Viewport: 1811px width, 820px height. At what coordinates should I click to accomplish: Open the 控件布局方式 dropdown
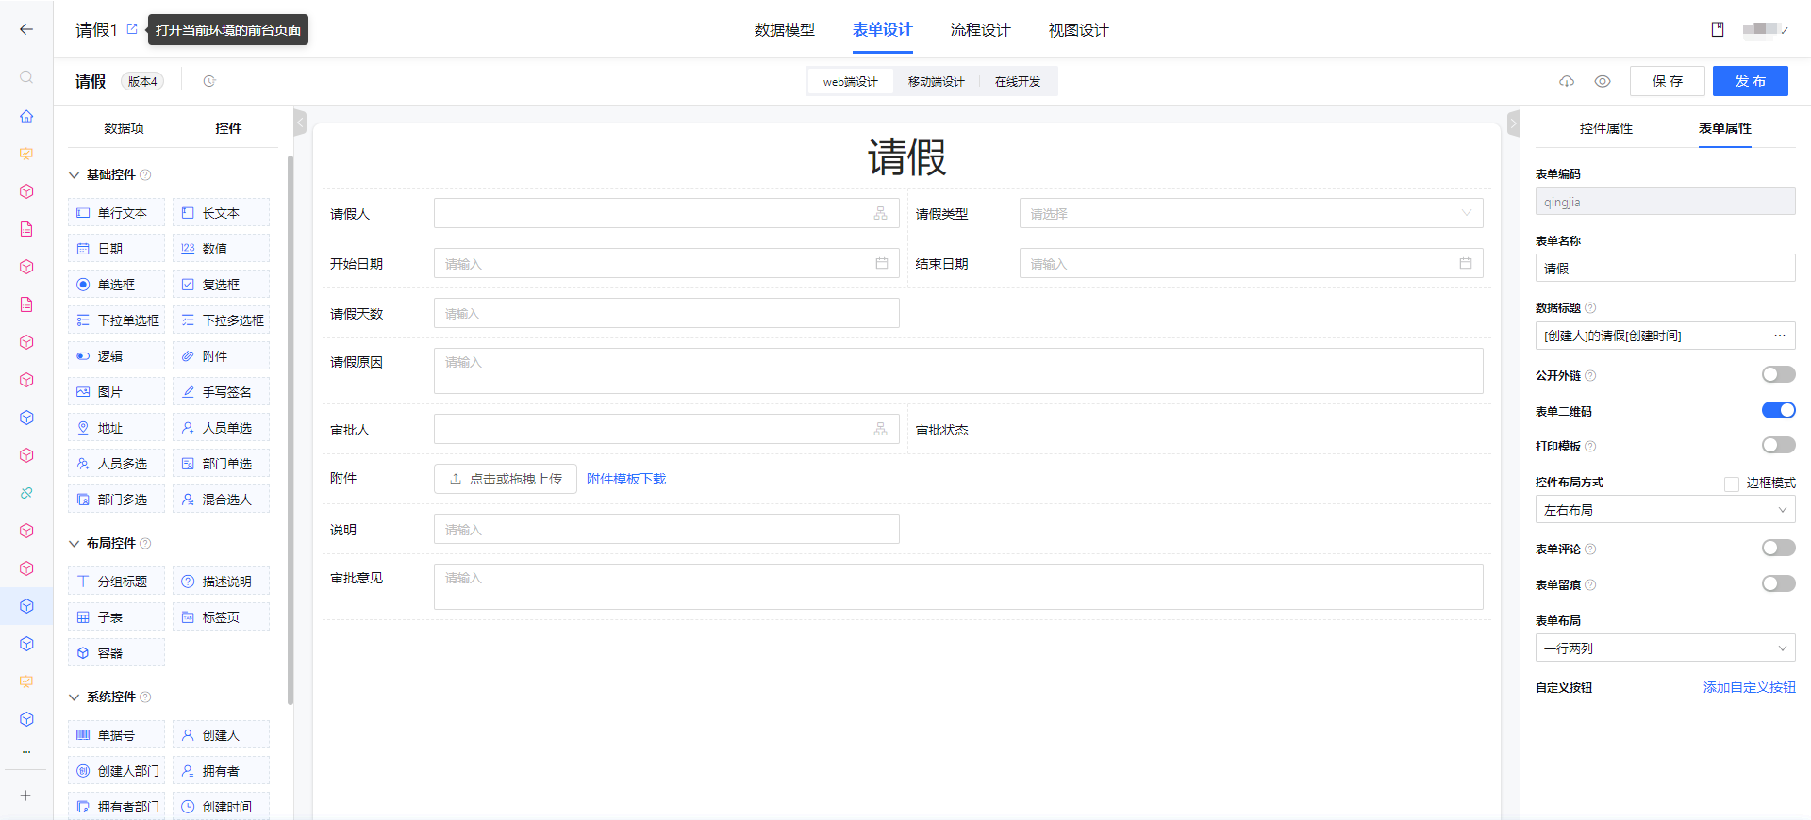[1665, 510]
